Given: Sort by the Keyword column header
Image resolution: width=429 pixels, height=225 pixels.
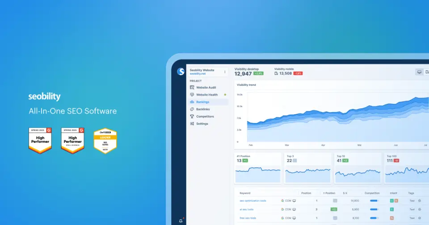Looking at the screenshot, I should [x=245, y=193].
